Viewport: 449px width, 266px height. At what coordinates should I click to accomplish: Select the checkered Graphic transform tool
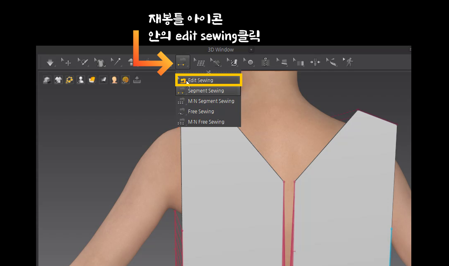pos(232,62)
